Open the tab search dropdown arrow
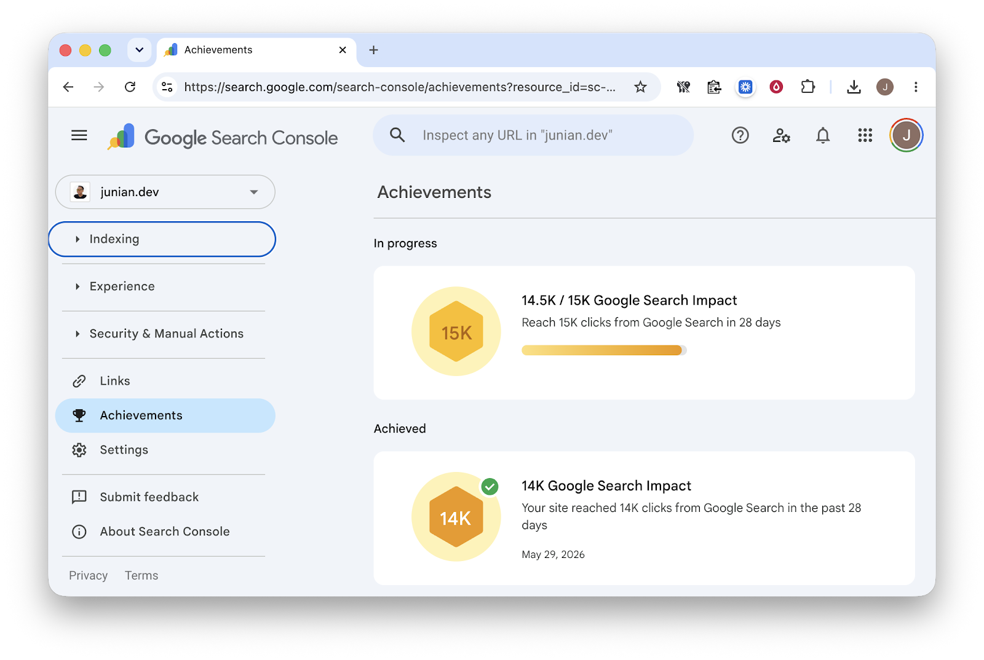 click(x=140, y=50)
